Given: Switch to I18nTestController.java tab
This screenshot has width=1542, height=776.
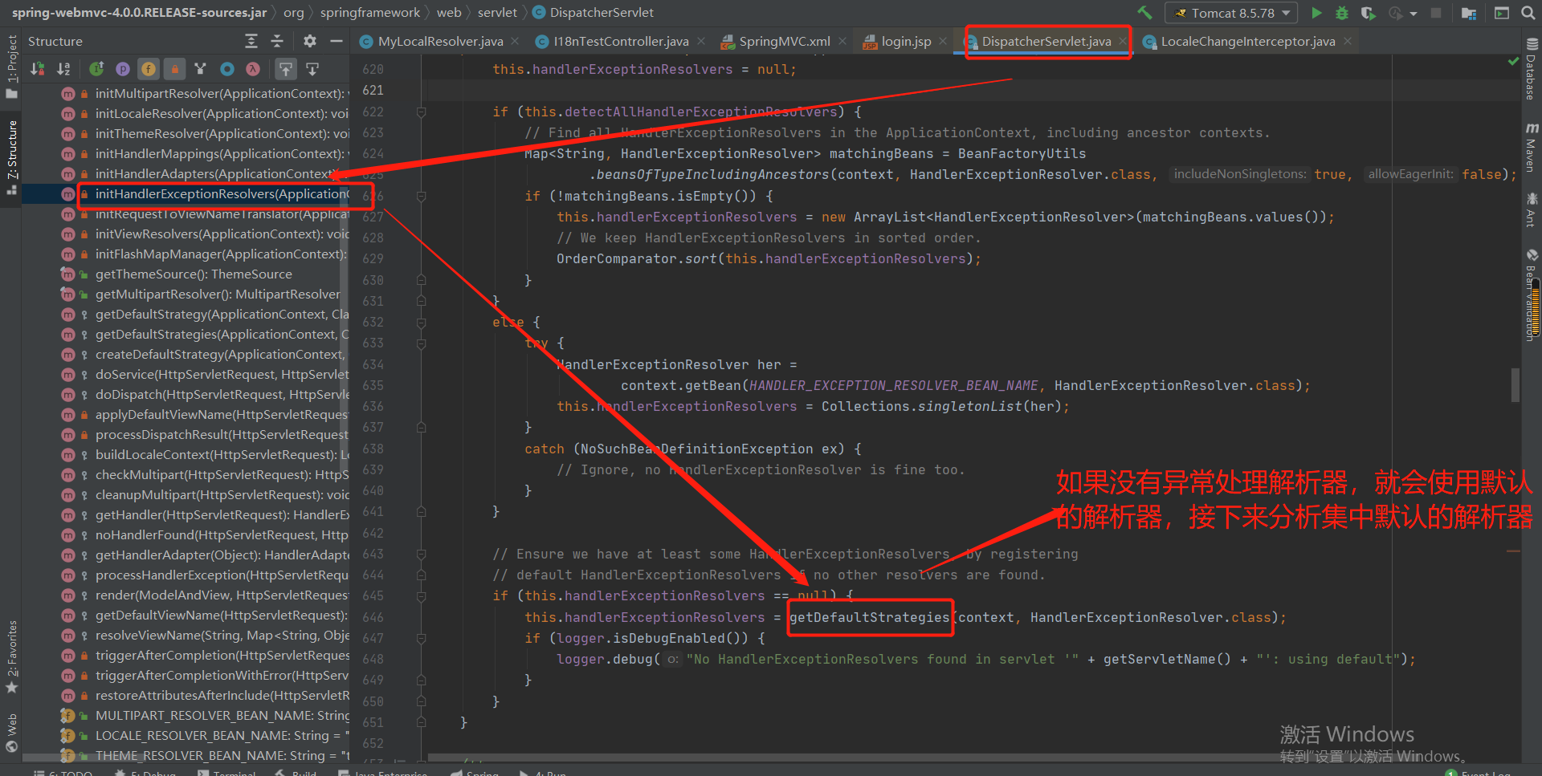Looking at the screenshot, I should tap(621, 42).
